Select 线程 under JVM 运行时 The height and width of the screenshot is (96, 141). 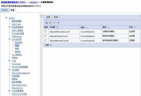point(17,49)
